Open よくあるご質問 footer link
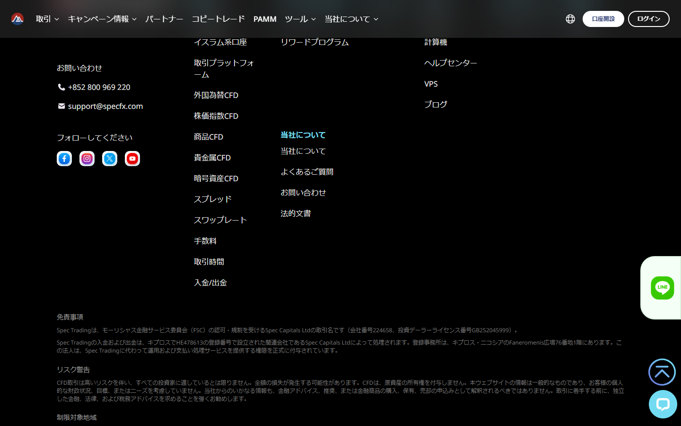681x426 pixels. tap(307, 172)
